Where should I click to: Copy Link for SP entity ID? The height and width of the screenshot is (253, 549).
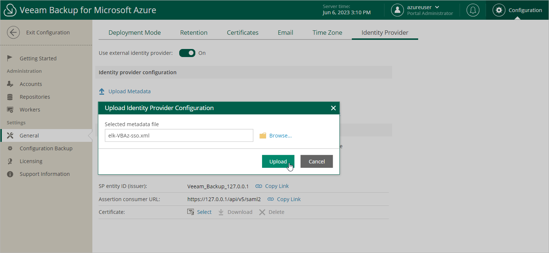click(x=277, y=186)
